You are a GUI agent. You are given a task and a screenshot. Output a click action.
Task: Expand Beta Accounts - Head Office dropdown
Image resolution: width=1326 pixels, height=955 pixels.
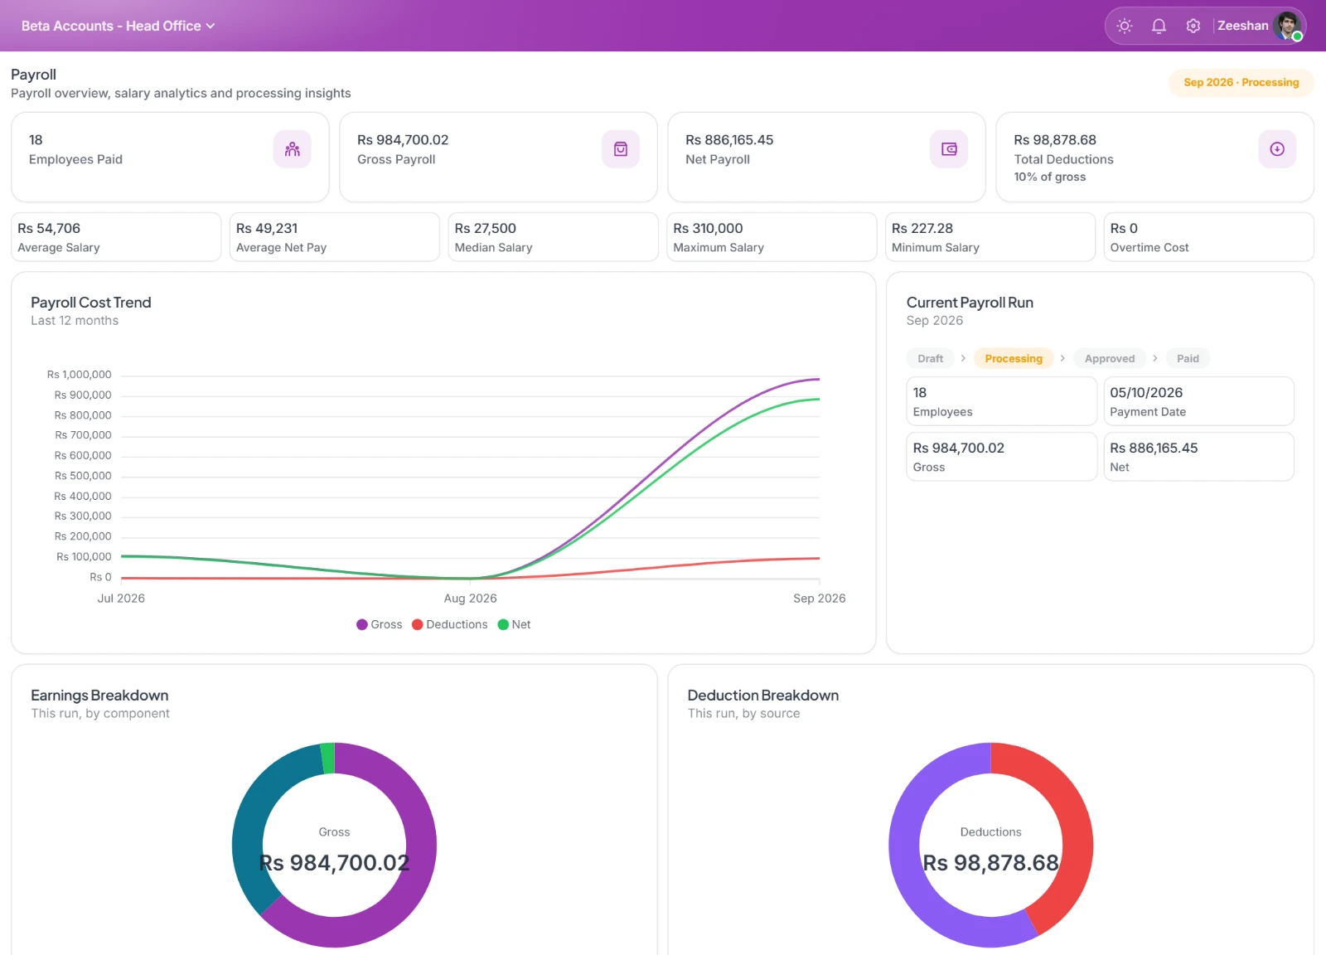[x=119, y=26]
